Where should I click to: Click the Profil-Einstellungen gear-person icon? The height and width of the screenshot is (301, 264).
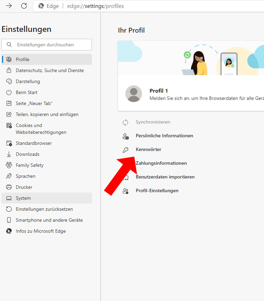coord(125,191)
